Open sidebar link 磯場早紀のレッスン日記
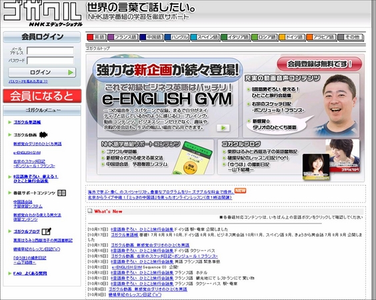Image resolution: width=376 pixels, height=300 pixels. 37,249
